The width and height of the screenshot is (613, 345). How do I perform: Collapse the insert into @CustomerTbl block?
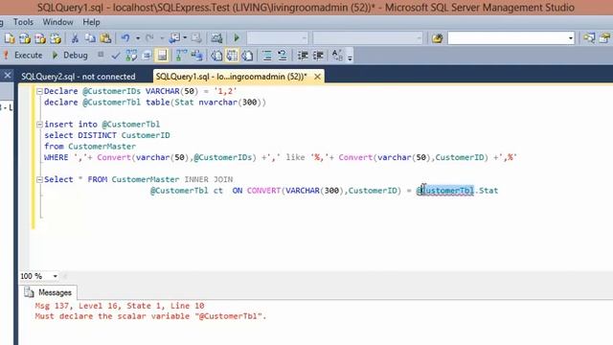coord(39,125)
